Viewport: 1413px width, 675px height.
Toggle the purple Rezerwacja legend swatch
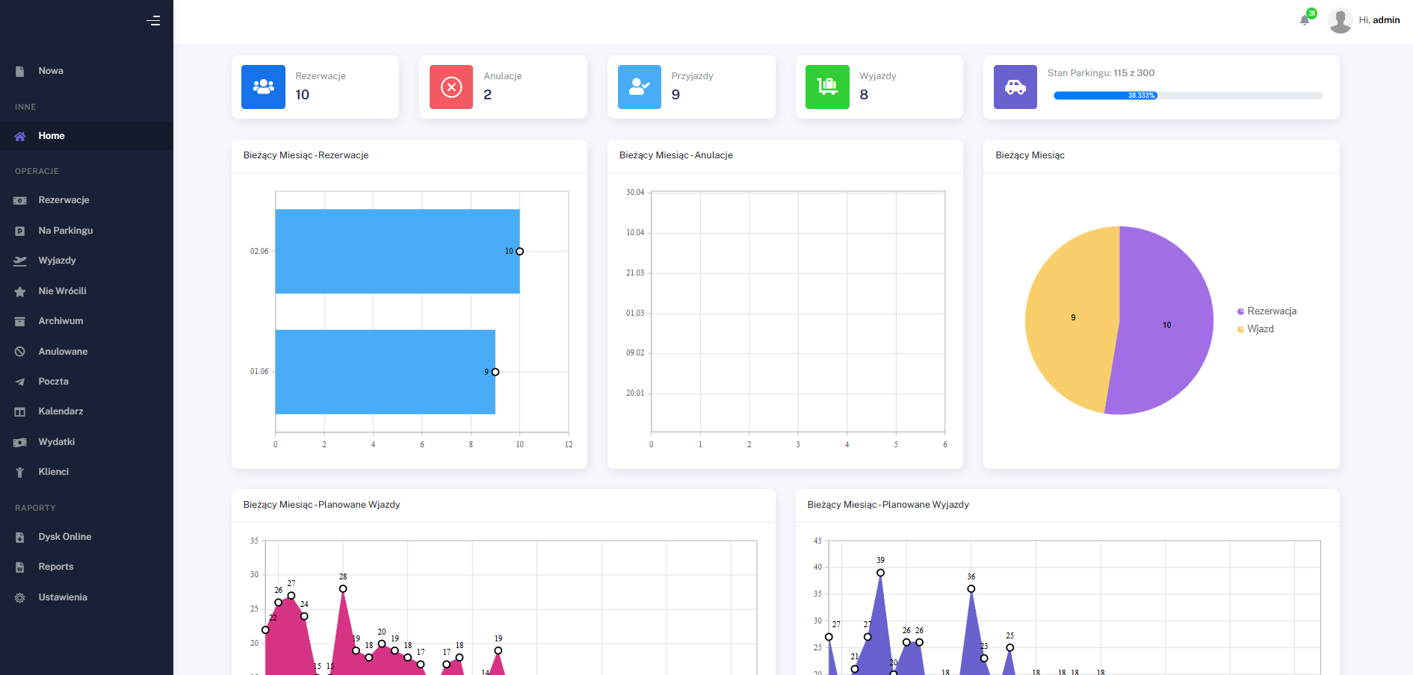[1240, 311]
